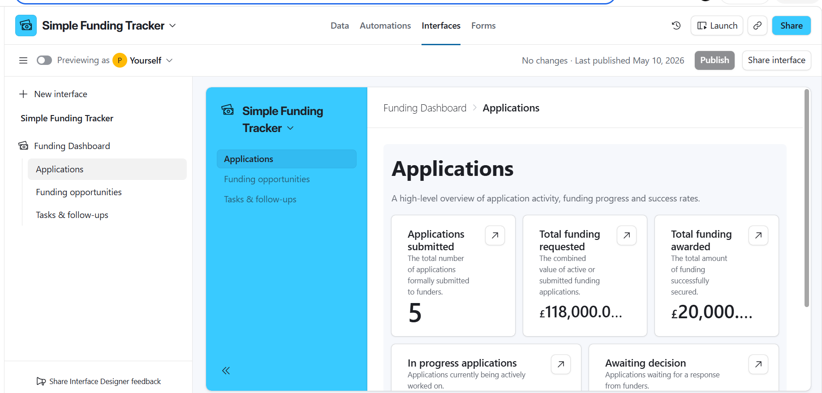
Task: Click the money icon in blue preview panel
Action: [x=228, y=110]
